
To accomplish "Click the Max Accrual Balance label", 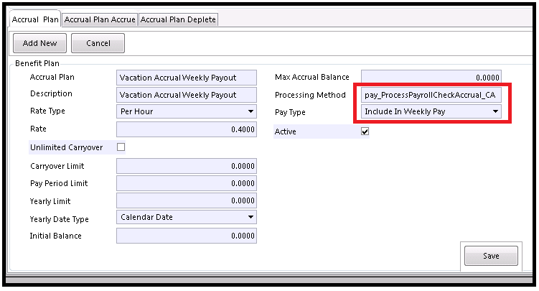I will 311,77.
